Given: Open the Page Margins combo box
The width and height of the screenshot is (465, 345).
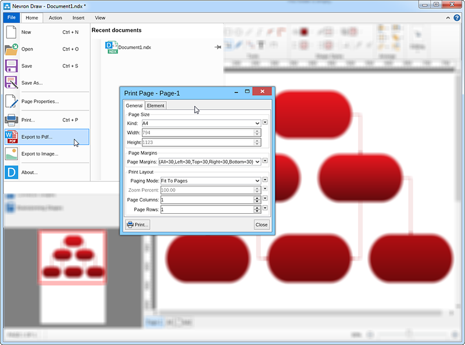Looking at the screenshot, I should [x=209, y=162].
